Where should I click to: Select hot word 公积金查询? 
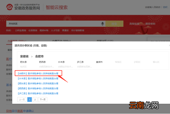pos(21,31)
